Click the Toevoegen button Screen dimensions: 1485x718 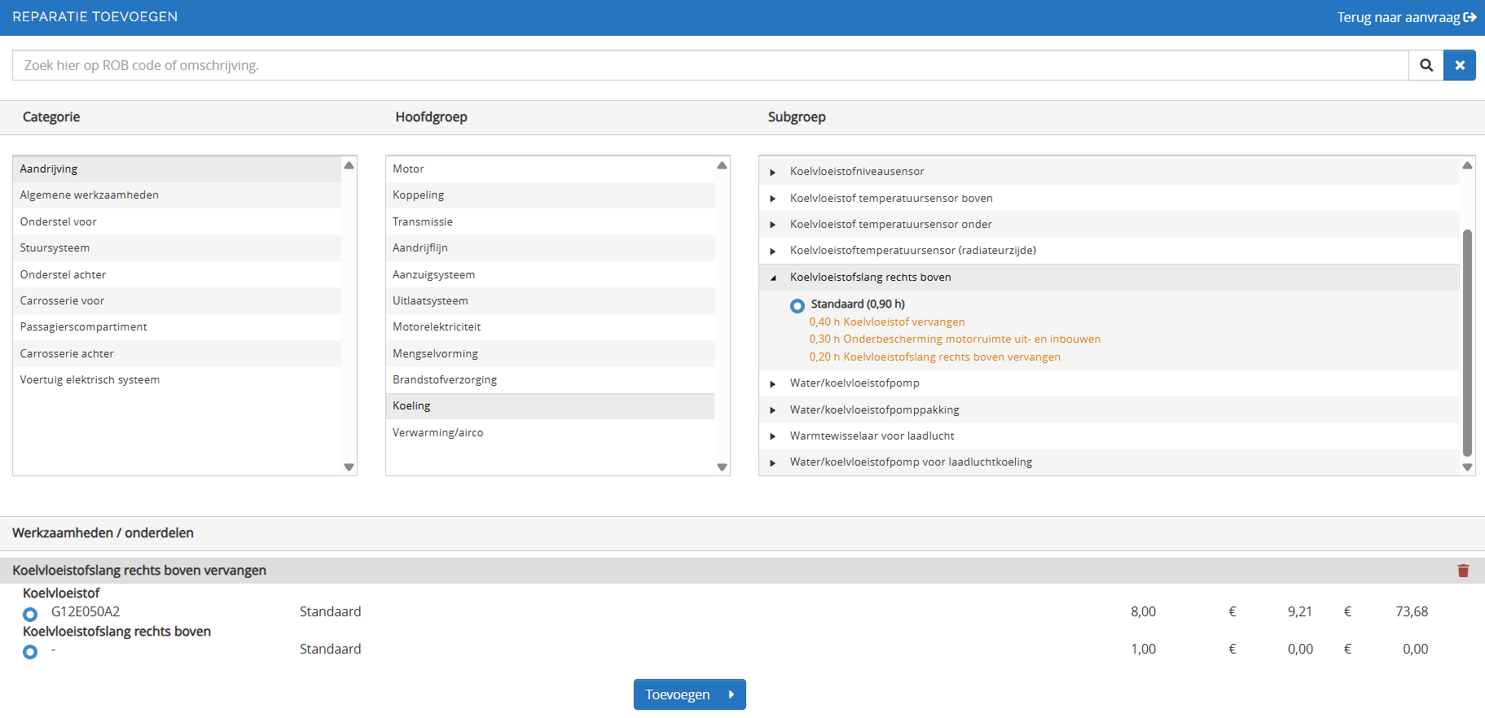click(689, 694)
